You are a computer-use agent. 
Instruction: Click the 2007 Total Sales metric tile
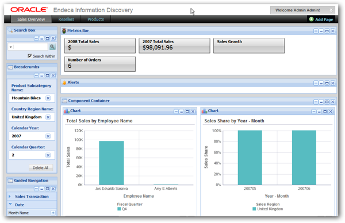click(x=174, y=45)
